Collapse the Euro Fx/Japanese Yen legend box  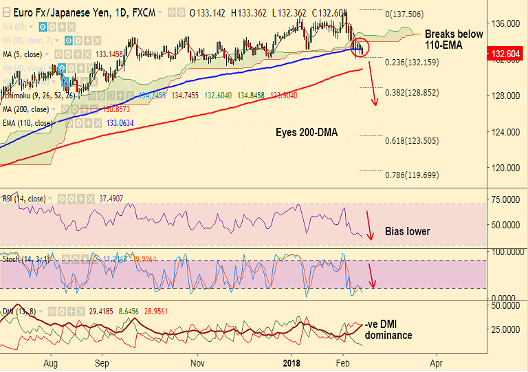tap(6, 13)
